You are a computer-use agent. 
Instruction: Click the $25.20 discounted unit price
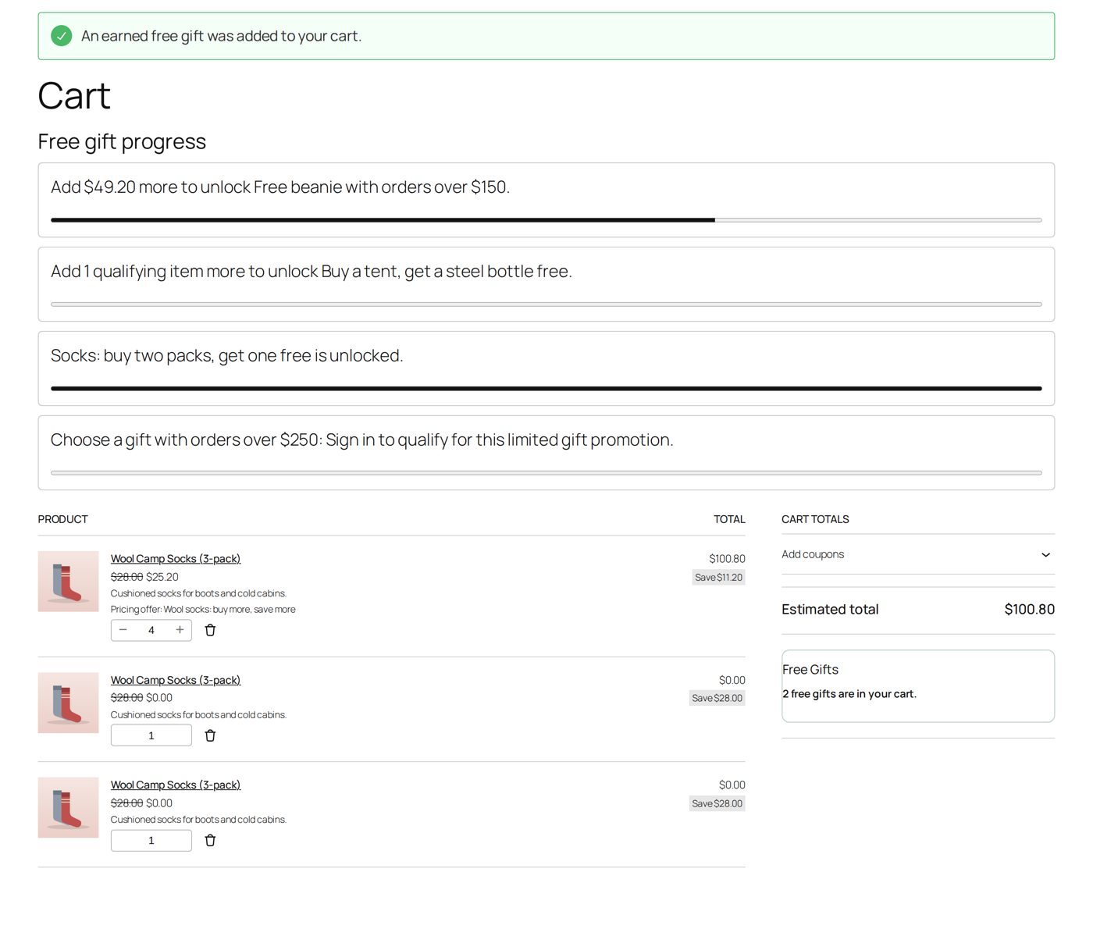pyautogui.click(x=162, y=577)
